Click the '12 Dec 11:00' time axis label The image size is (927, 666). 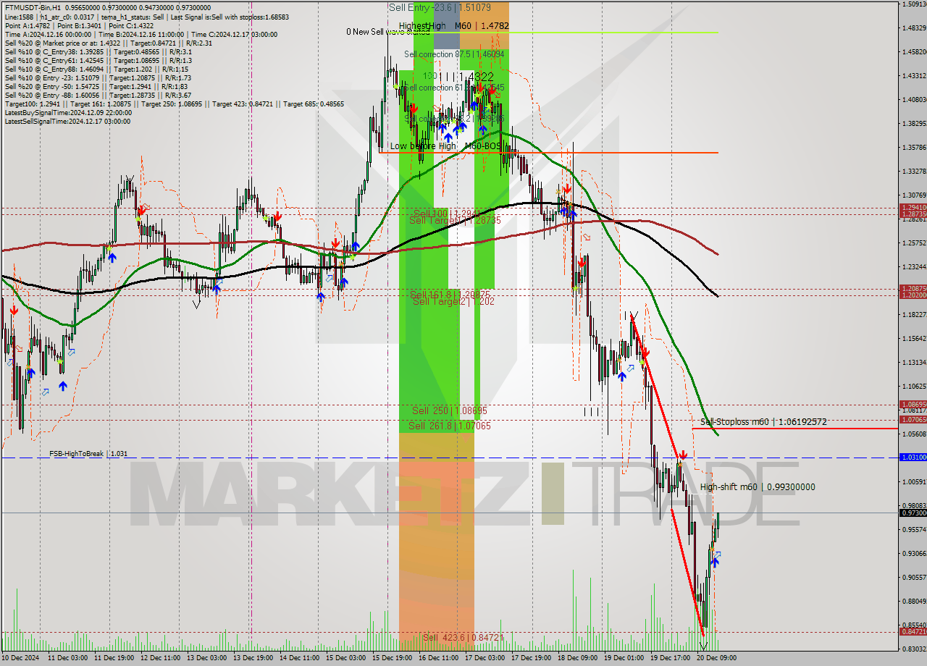pyautogui.click(x=160, y=658)
